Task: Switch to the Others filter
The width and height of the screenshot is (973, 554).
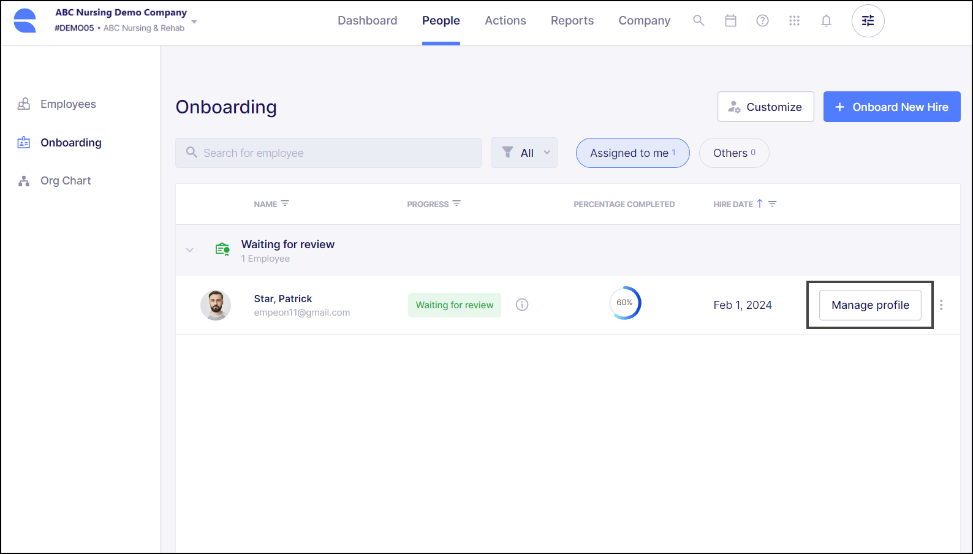Action: [x=733, y=153]
